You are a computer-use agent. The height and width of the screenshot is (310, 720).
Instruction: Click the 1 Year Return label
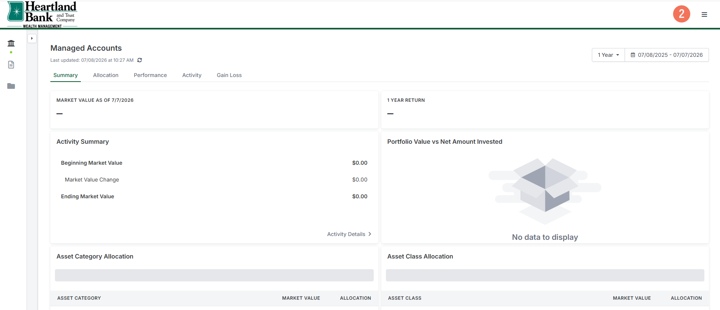point(406,100)
